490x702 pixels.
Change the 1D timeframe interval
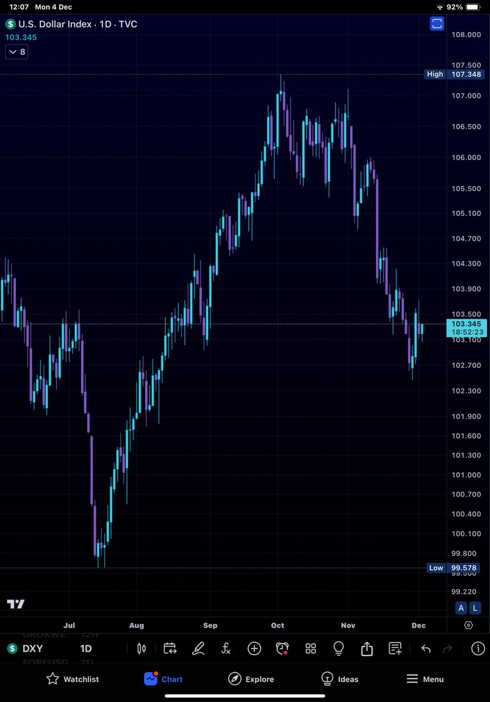pos(86,649)
